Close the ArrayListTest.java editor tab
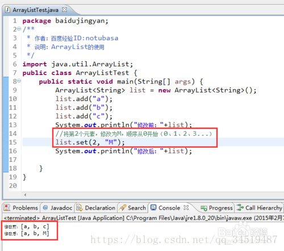 (x=65, y=10)
